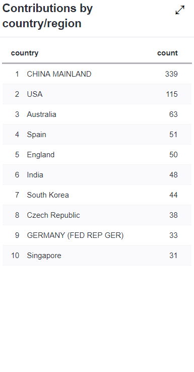Select the Spain row
Screen dimensions: 194x372
[97, 135]
